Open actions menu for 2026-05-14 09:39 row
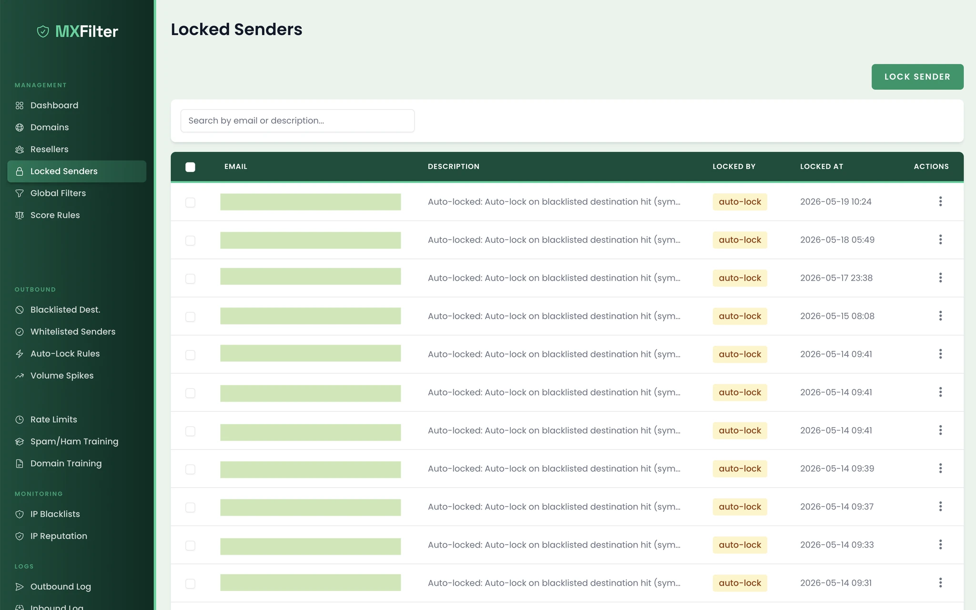Viewport: 976px width, 610px height. (x=940, y=468)
